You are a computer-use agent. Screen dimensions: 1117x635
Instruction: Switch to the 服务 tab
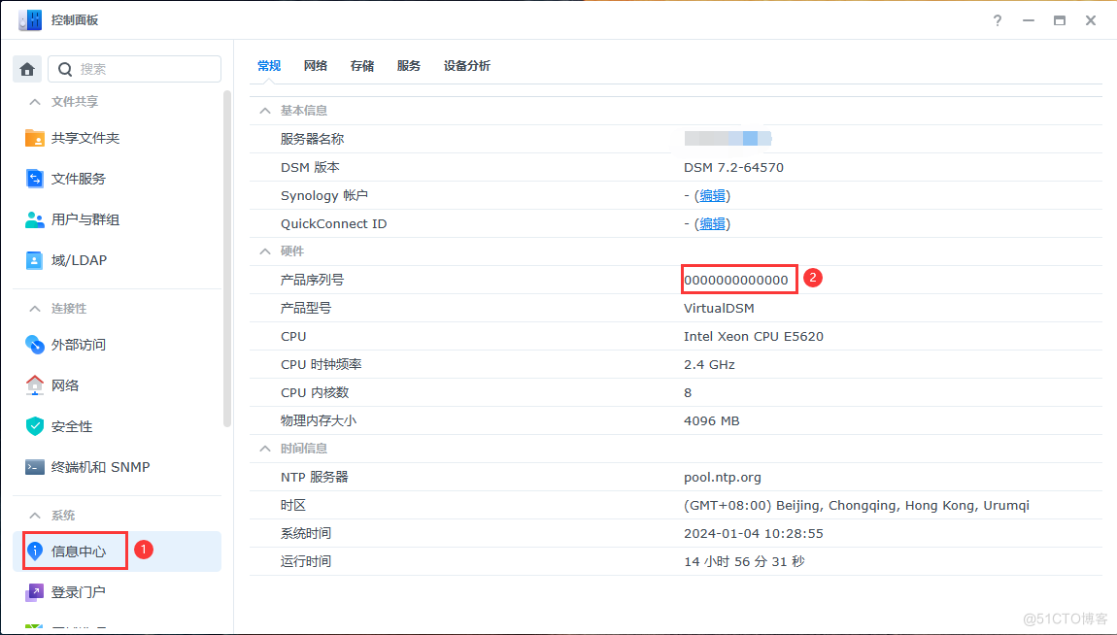pos(409,65)
